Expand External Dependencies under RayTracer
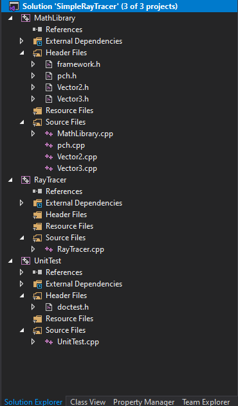 pos(21,203)
